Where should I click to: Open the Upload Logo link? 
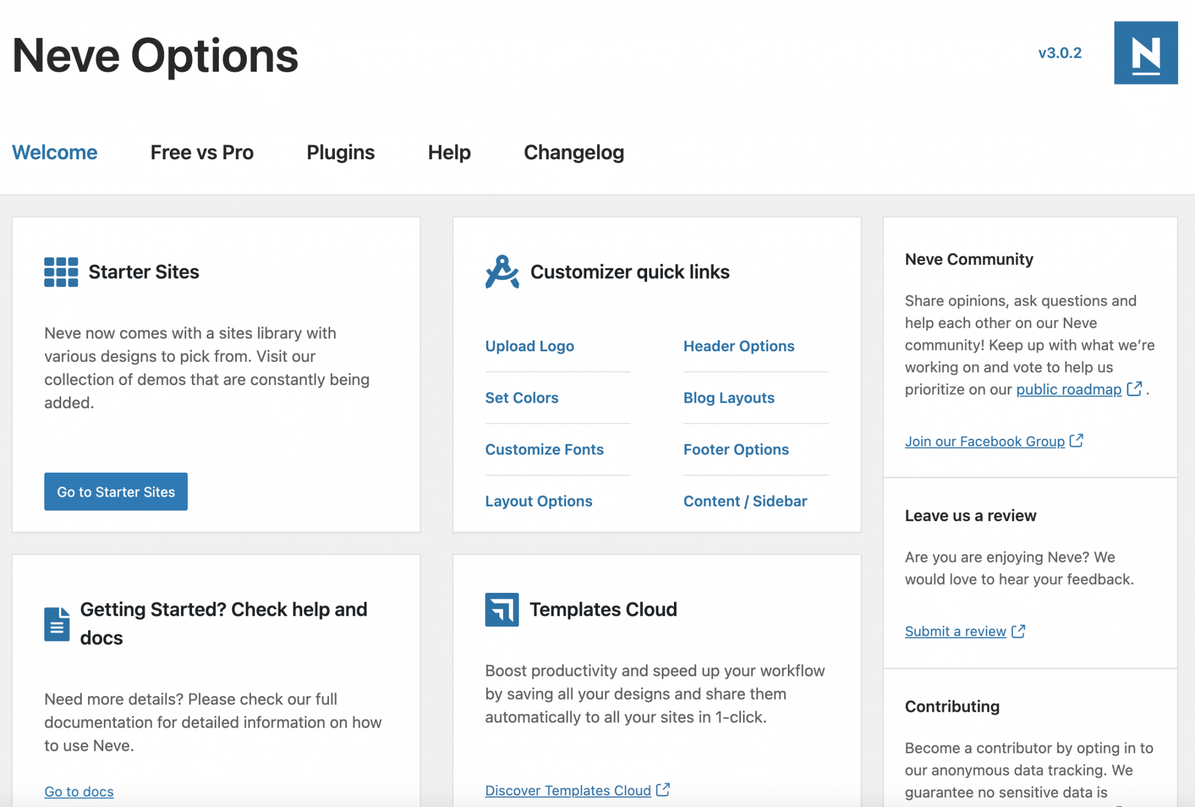(x=530, y=346)
